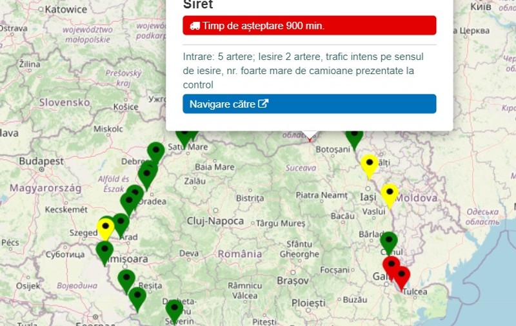Click the Budapest city label
This screenshot has width=516, height=326.
coord(41,161)
